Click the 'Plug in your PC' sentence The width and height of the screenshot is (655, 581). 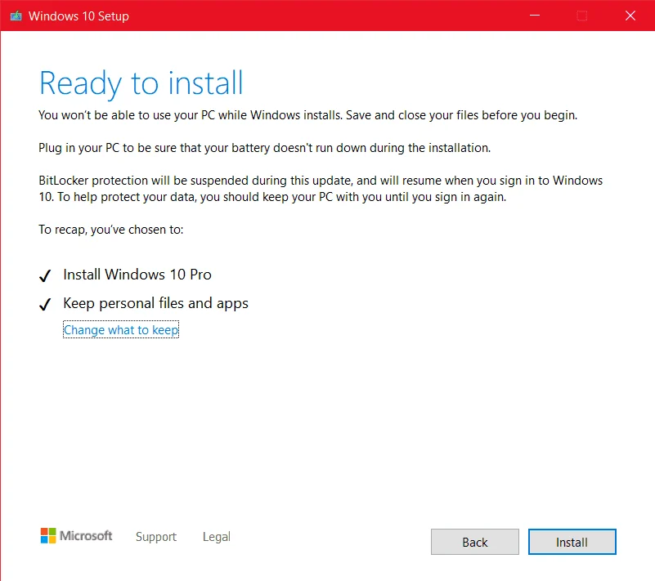[265, 148]
